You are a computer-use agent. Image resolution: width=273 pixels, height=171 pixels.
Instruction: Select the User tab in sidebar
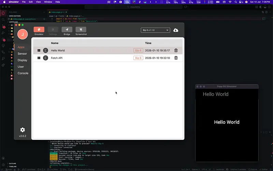tap(21, 67)
